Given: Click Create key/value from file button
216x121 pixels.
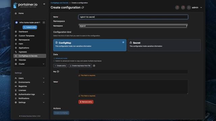Looking at the screenshot, I should 80,66.
